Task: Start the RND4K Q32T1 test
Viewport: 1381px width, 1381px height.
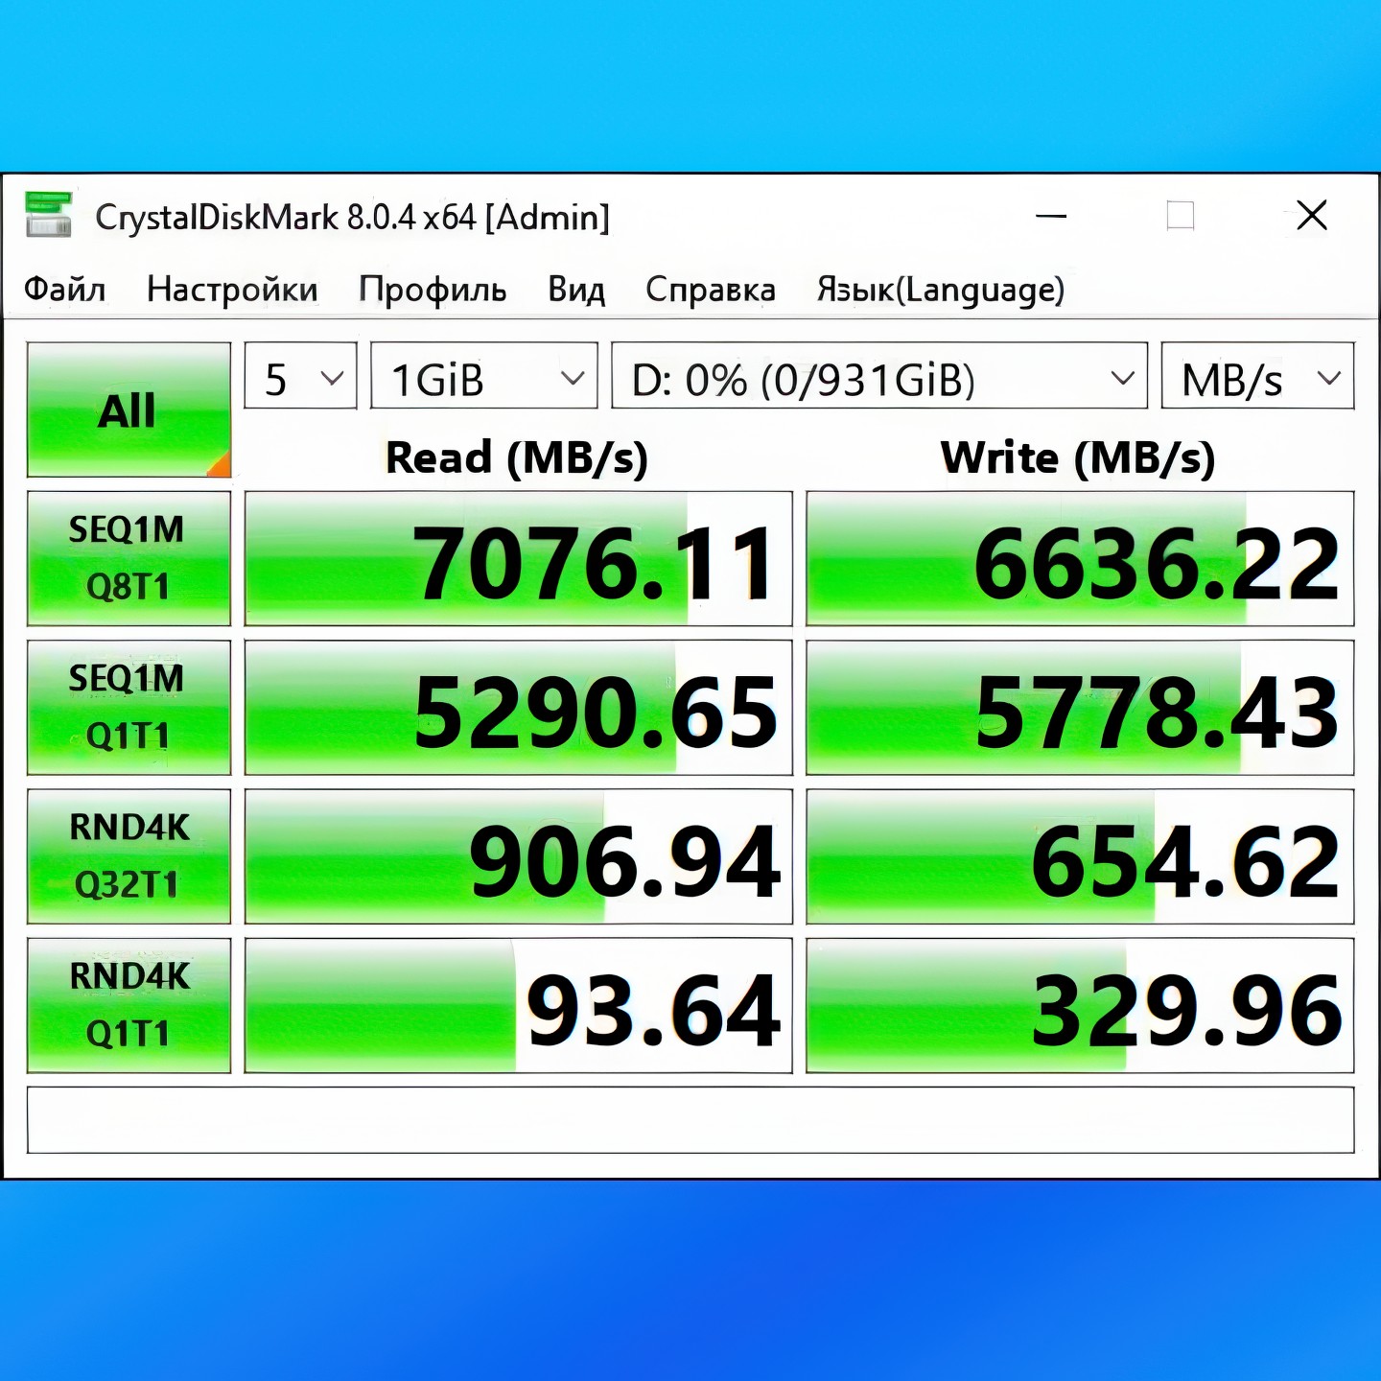Action: pyautogui.click(x=129, y=855)
